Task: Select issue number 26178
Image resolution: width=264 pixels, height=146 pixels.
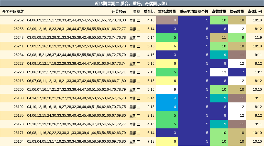Action: [19, 124]
